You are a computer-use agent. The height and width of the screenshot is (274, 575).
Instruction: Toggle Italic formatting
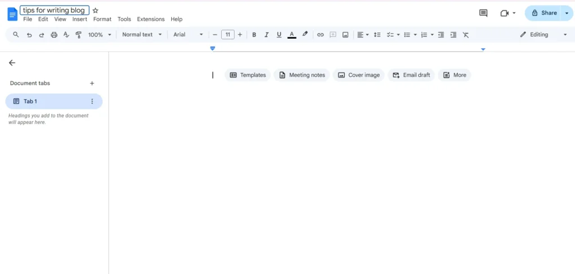pos(266,35)
